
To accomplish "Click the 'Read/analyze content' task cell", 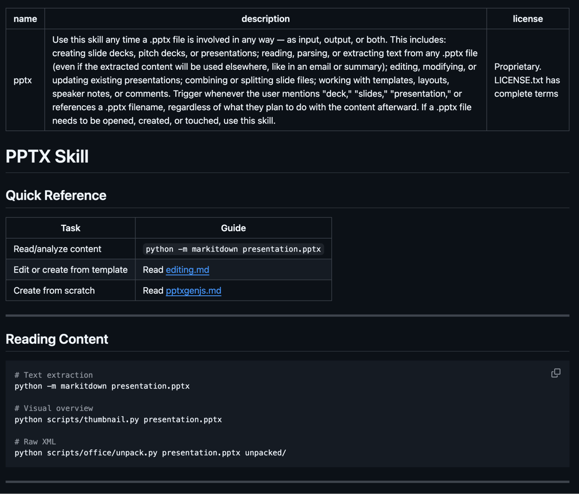I will point(57,249).
